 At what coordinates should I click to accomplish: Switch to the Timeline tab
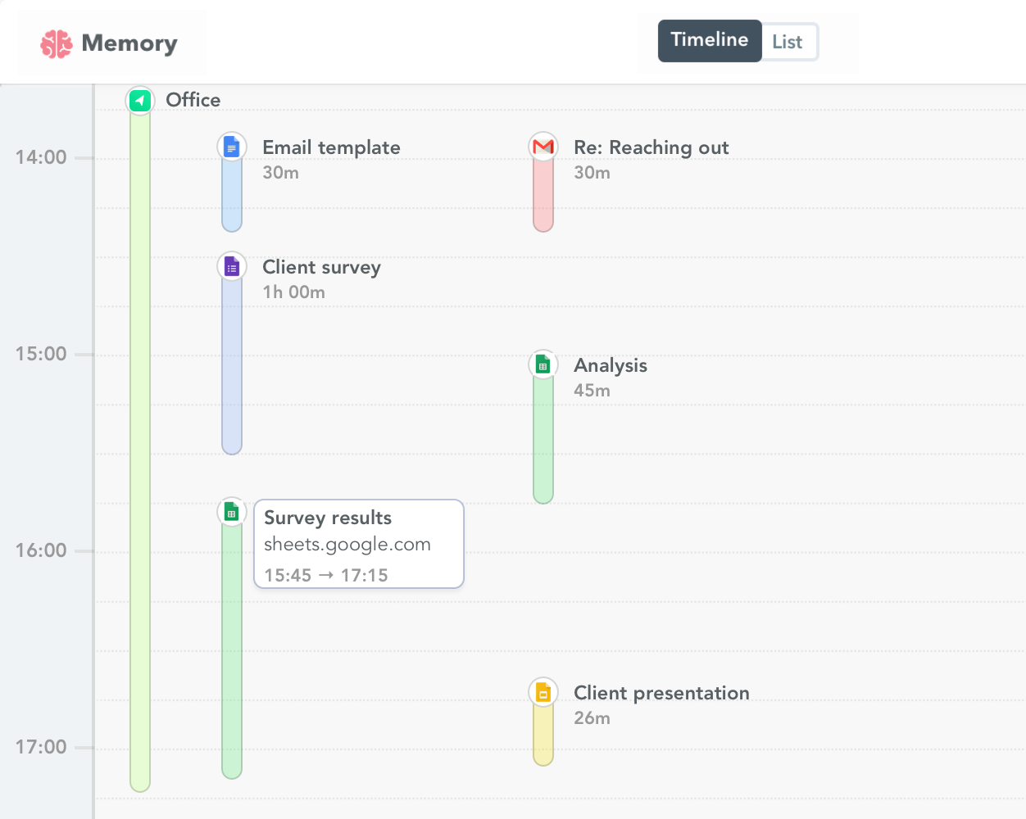pos(710,39)
